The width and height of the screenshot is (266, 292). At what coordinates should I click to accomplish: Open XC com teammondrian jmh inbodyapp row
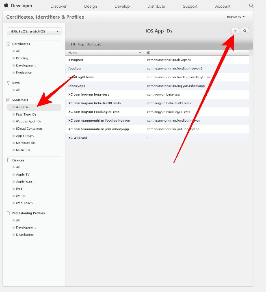click(x=157, y=129)
